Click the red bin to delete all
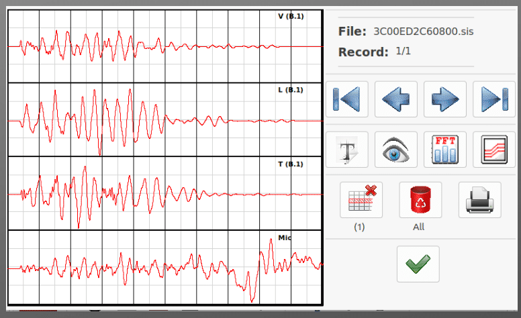Screen dimensions: 521x318 click(x=420, y=200)
